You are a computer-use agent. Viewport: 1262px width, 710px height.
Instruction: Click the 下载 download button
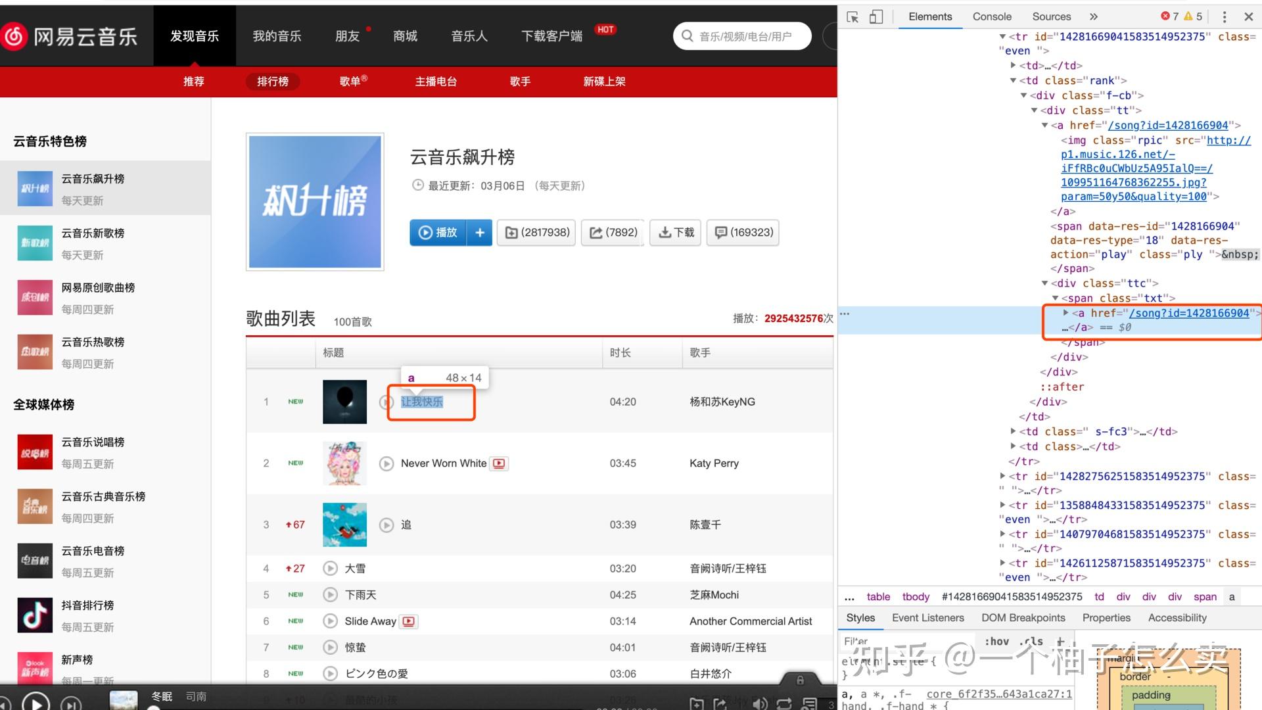pos(676,233)
